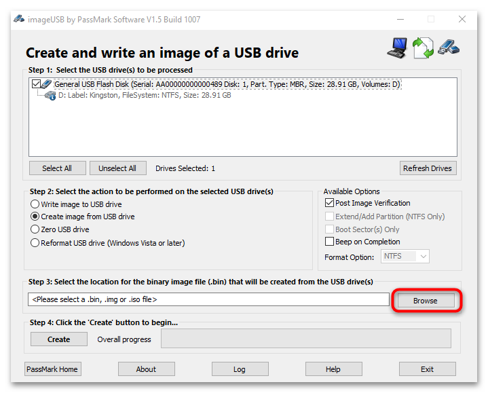This screenshot has width=488, height=393.
Task: Click the green arrows refresh document icon
Action: pyautogui.click(x=423, y=48)
